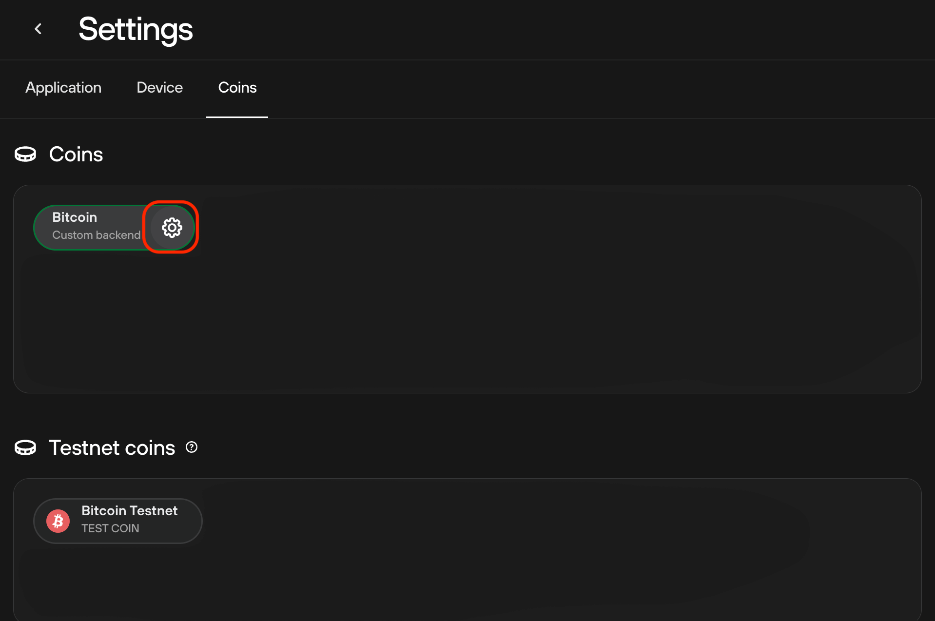Viewport: 935px width, 621px height.
Task: Enable the Bitcoin Testnet coin toggle
Action: 185,521
